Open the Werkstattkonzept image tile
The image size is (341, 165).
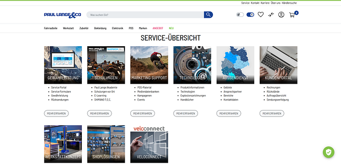[x=63, y=144]
